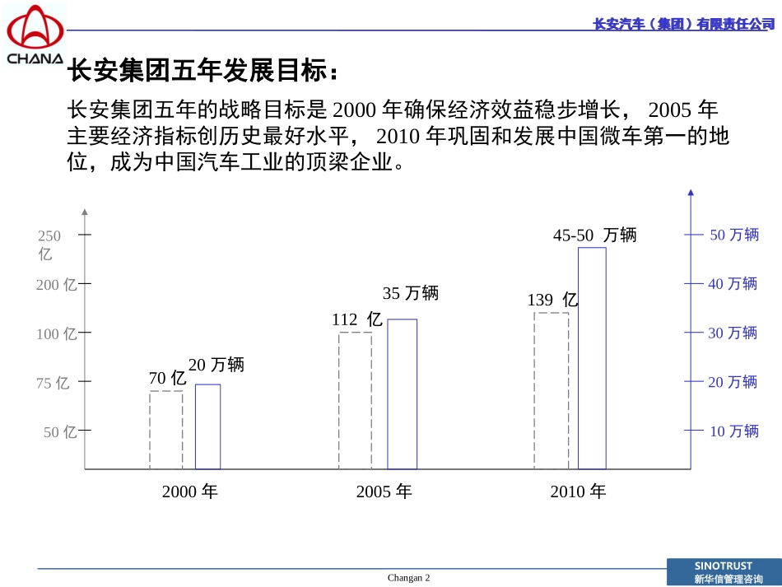This screenshot has height=587, width=782.
Task: Select the slide title 长安集团五年发展目标
Action: click(203, 69)
